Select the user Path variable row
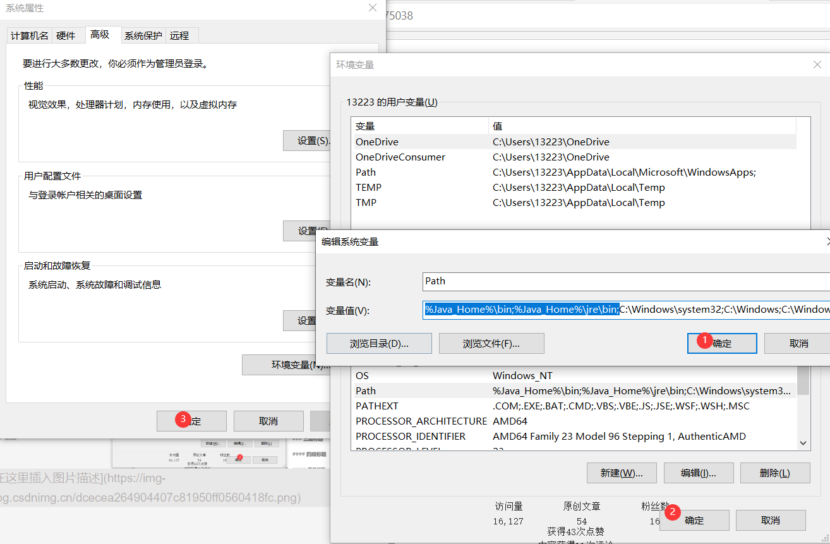The width and height of the screenshot is (830, 544). tap(574, 172)
